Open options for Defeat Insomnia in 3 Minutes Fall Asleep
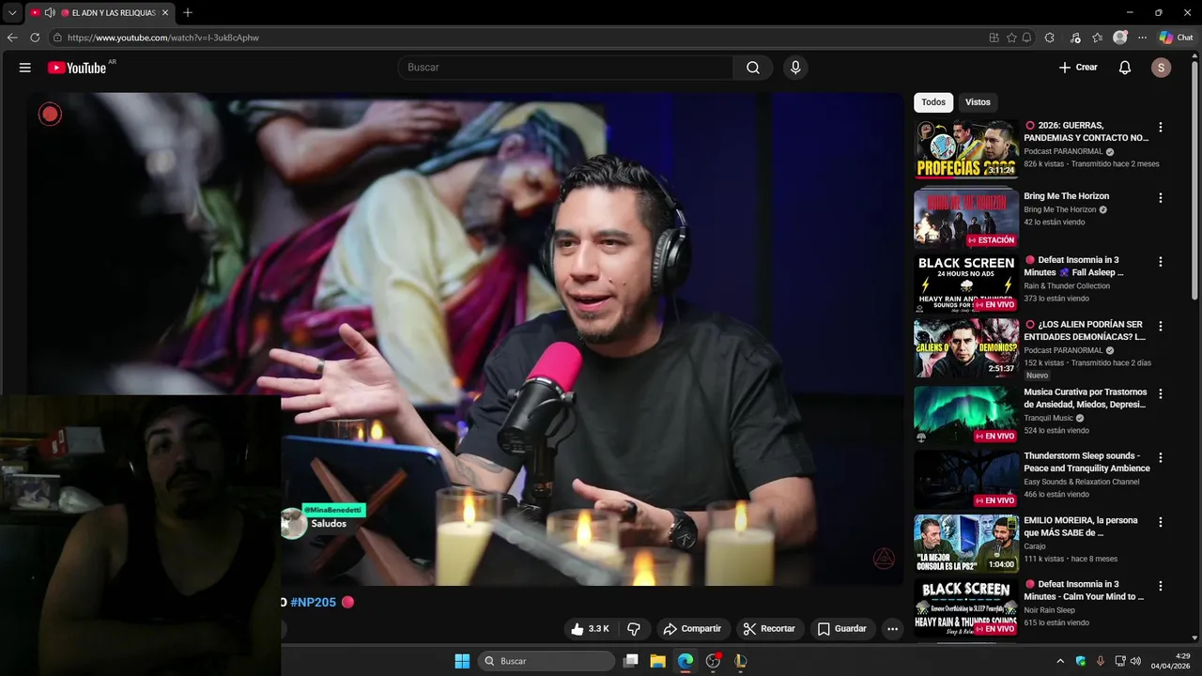The height and width of the screenshot is (676, 1202). 1161,262
